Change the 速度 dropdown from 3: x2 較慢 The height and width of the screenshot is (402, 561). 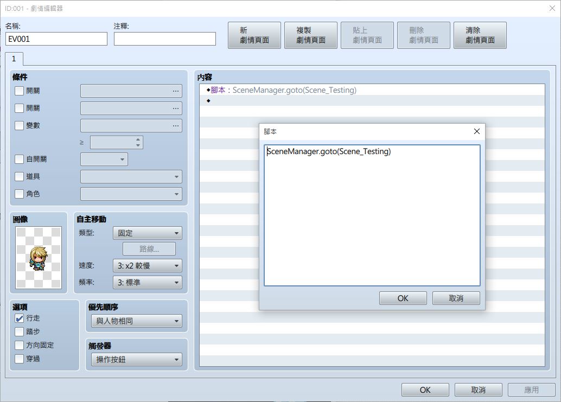point(148,266)
